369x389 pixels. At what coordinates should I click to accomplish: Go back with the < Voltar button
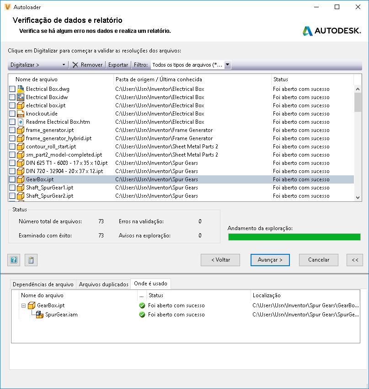220,260
